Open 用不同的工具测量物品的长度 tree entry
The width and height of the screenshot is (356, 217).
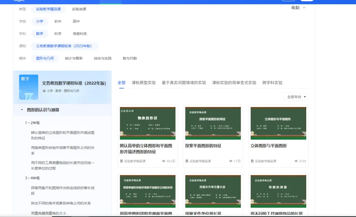point(63,166)
